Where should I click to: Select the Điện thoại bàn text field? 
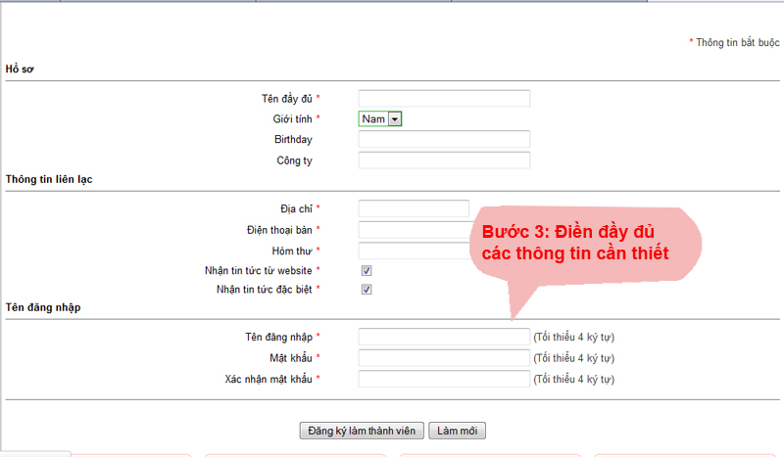tap(414, 230)
